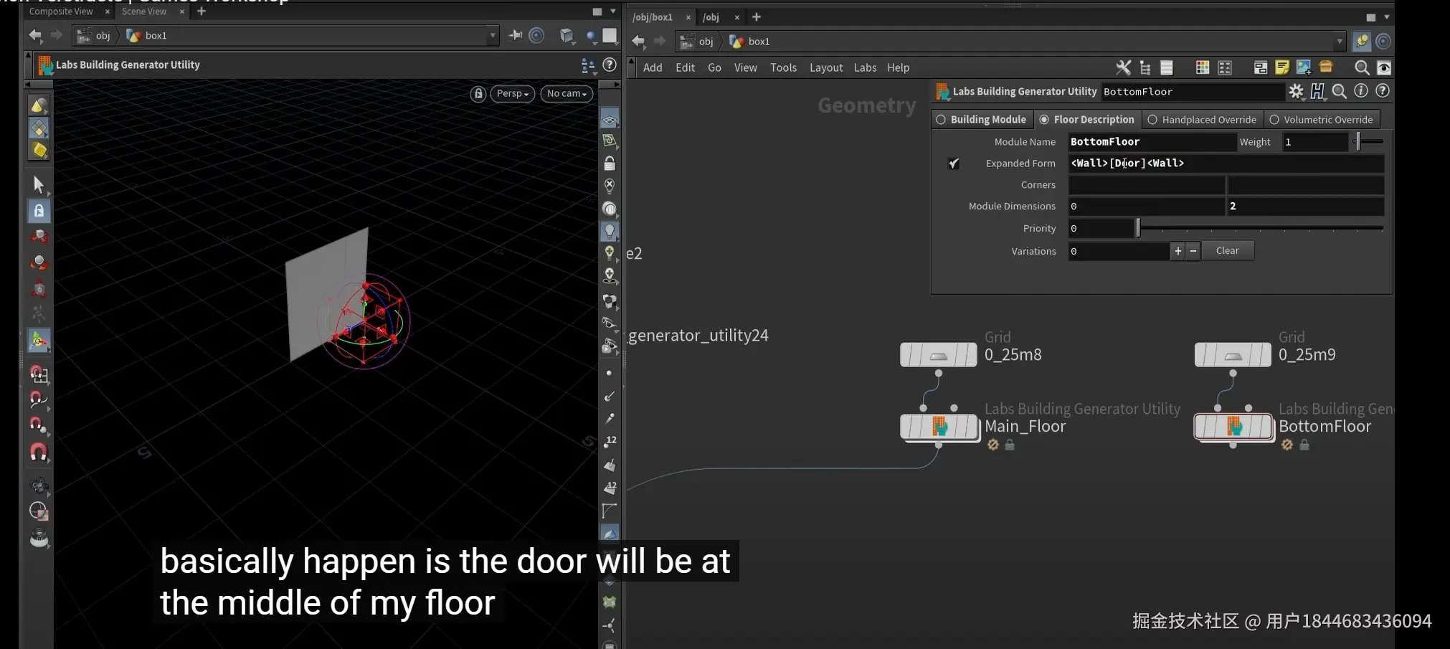Select the Building Module radio button

click(941, 120)
